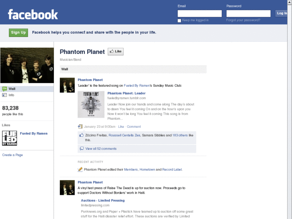Open the Record Label link in Recent Activity
Screen dimensions: 292x219
pyautogui.click(x=172, y=170)
